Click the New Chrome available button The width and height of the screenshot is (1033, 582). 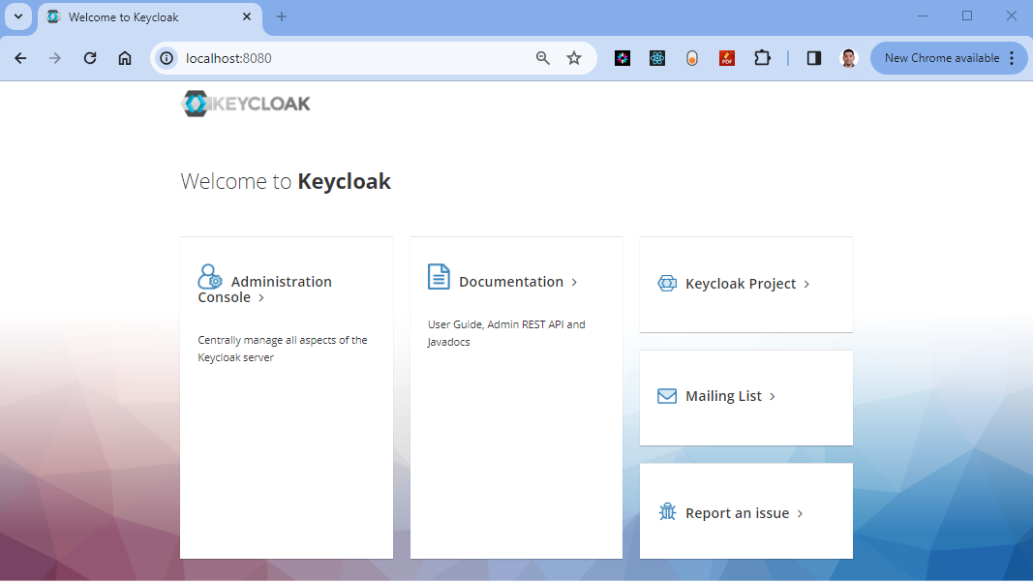pyautogui.click(x=941, y=58)
